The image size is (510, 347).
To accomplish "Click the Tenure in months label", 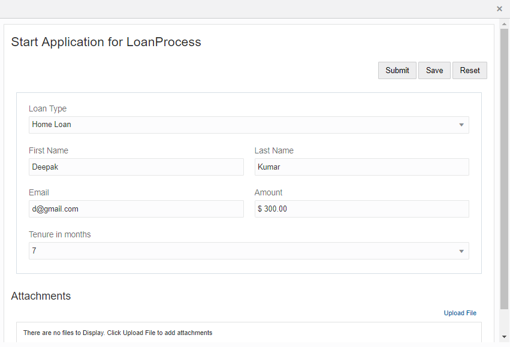I will click(59, 234).
